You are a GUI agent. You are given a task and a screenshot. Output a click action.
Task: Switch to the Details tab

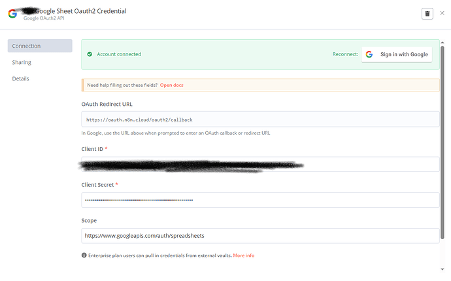point(20,79)
